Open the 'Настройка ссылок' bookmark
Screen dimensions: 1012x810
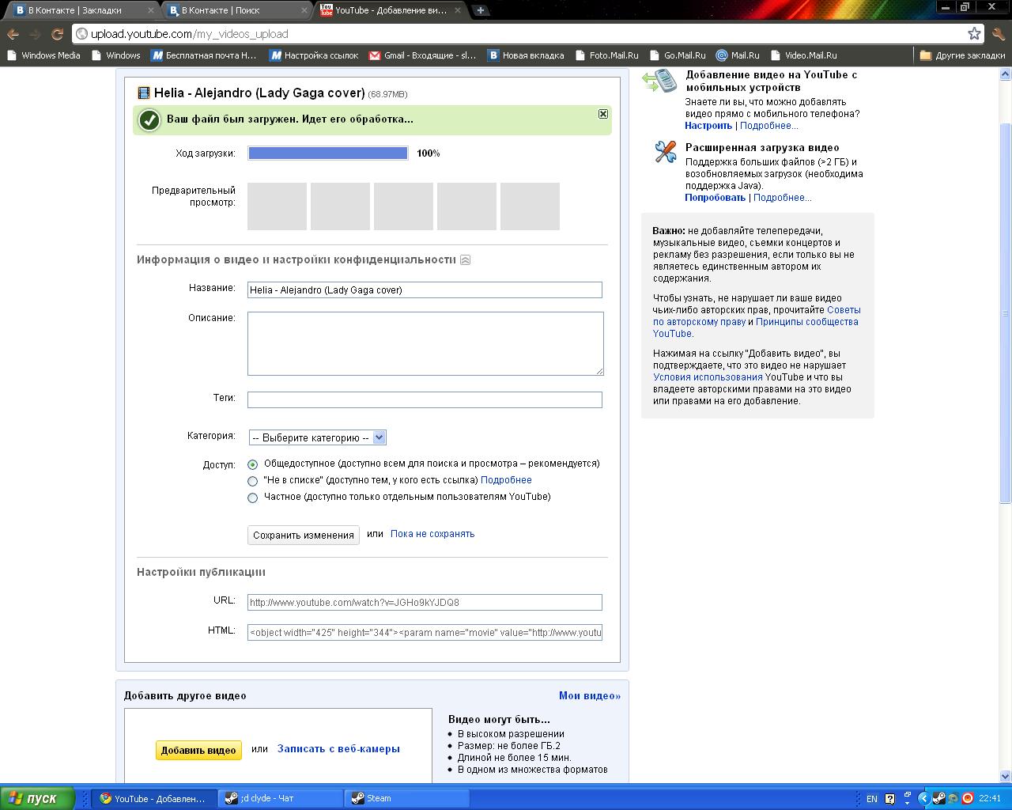[x=314, y=55]
